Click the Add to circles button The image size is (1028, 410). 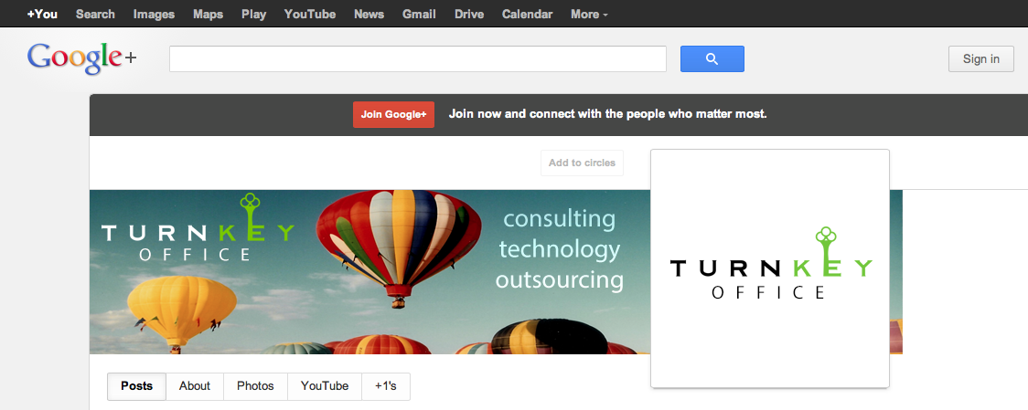(582, 163)
